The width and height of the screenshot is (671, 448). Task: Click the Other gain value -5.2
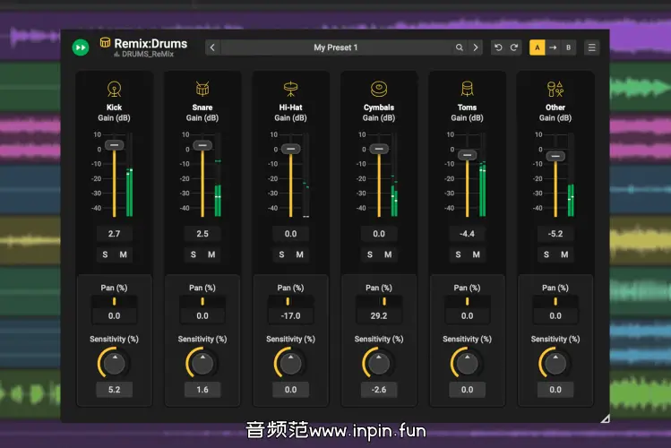[555, 234]
